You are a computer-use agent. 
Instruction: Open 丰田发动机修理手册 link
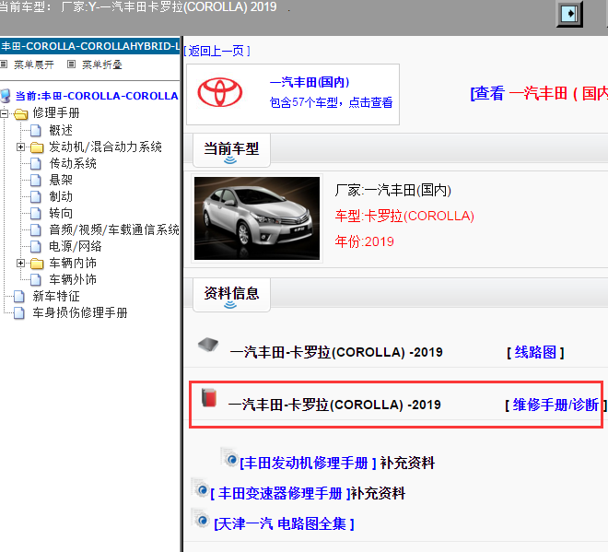309,463
